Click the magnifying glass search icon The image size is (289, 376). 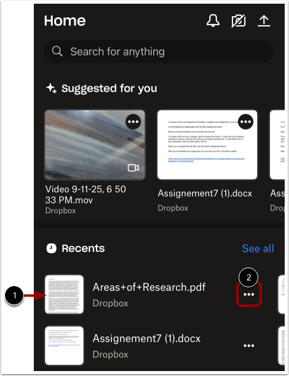click(57, 51)
